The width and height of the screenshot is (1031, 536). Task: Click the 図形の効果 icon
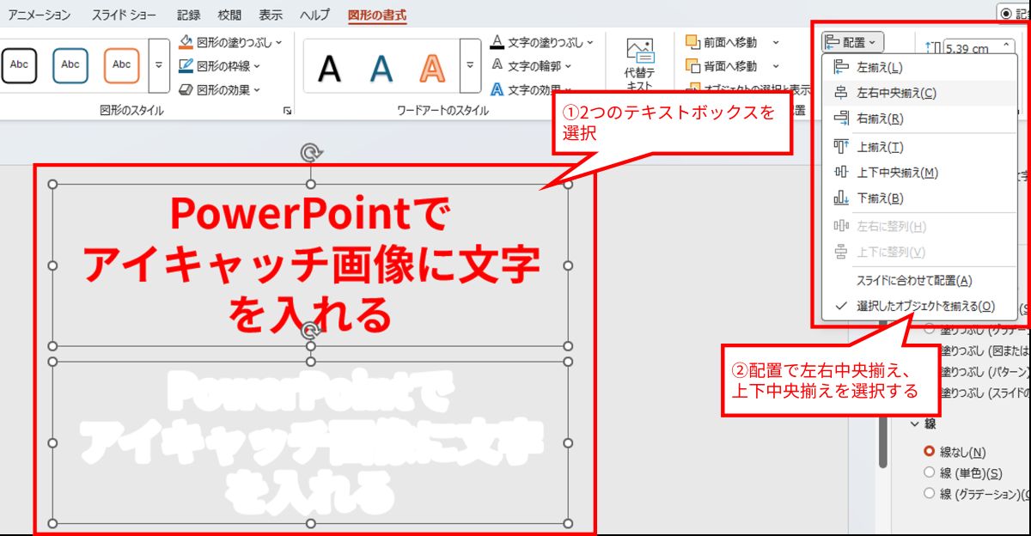click(186, 89)
